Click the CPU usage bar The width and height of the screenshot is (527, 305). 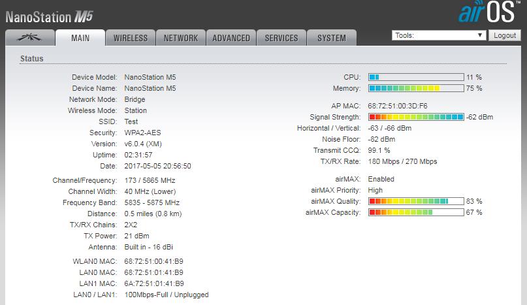[416, 77]
